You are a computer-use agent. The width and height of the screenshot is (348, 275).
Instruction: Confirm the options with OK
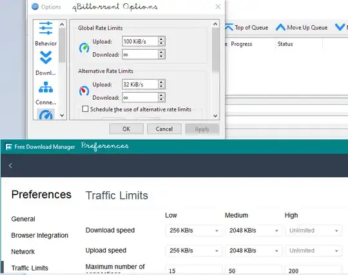coord(126,129)
